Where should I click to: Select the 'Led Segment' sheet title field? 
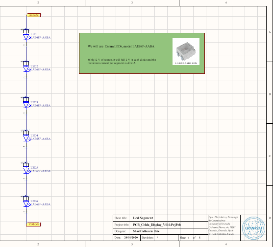(x=143, y=218)
